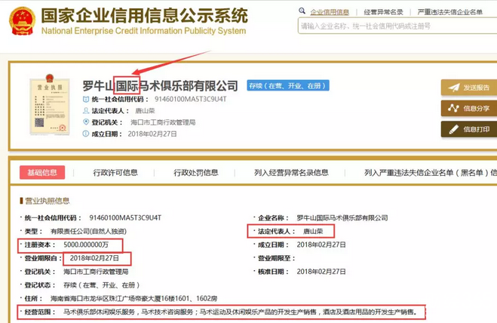Switch to the 行政处罚信息 tab
The width and height of the screenshot is (497, 323).
tap(196, 173)
